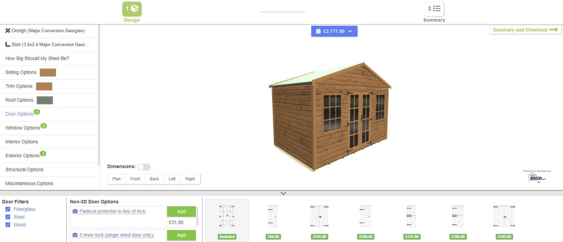Click the Roof Options color swatch
Screen dimensions: 563x242
click(x=45, y=100)
